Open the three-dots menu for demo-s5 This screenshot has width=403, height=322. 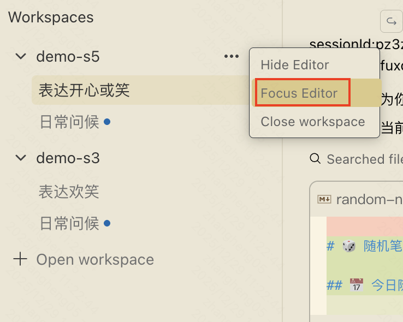point(232,56)
